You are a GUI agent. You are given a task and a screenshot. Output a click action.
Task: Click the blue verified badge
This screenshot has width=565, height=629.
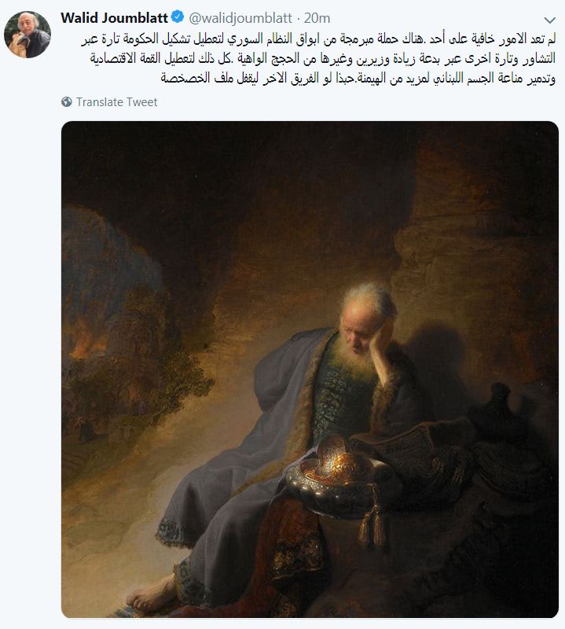[178, 17]
